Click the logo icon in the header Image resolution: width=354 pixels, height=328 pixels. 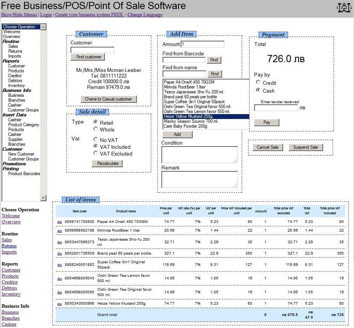[343, 8]
